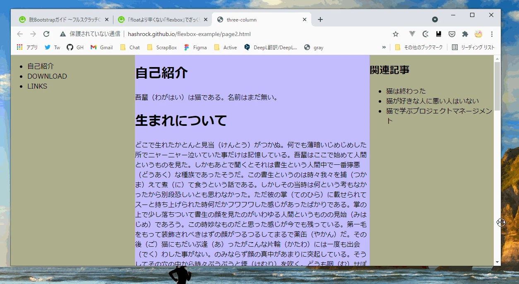Click the DOWNLOAD item in the left list
This screenshot has height=284, width=519.
(47, 76)
